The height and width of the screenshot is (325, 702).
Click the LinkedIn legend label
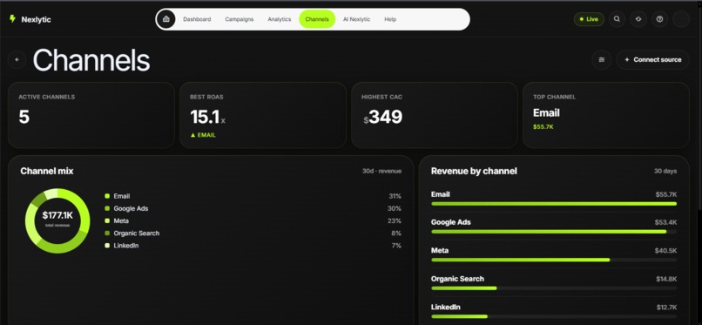(x=126, y=246)
